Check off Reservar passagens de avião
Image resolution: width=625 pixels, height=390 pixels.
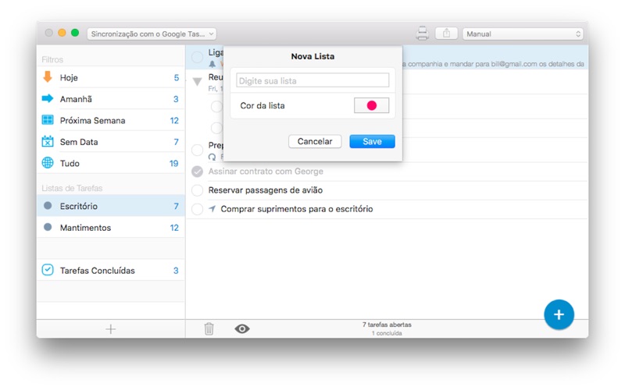click(x=198, y=190)
